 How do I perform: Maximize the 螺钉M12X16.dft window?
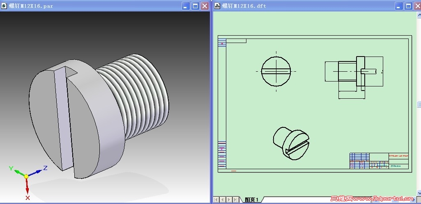[x=408, y=6]
